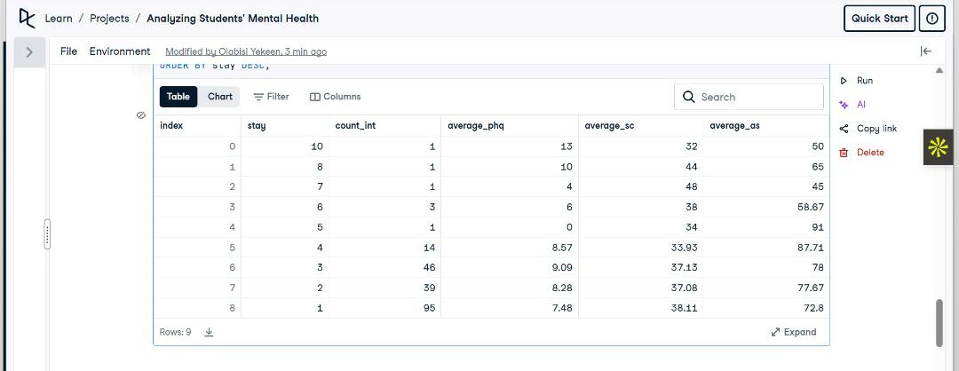Click the count_int column header
Viewport: 959px width, 371px height.
[355, 126]
